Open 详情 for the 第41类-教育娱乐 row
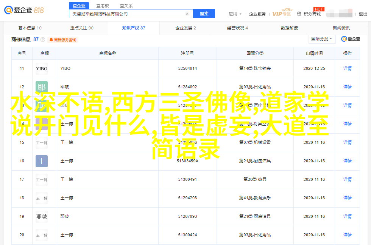The height and width of the screenshot is (245, 371). [348, 198]
